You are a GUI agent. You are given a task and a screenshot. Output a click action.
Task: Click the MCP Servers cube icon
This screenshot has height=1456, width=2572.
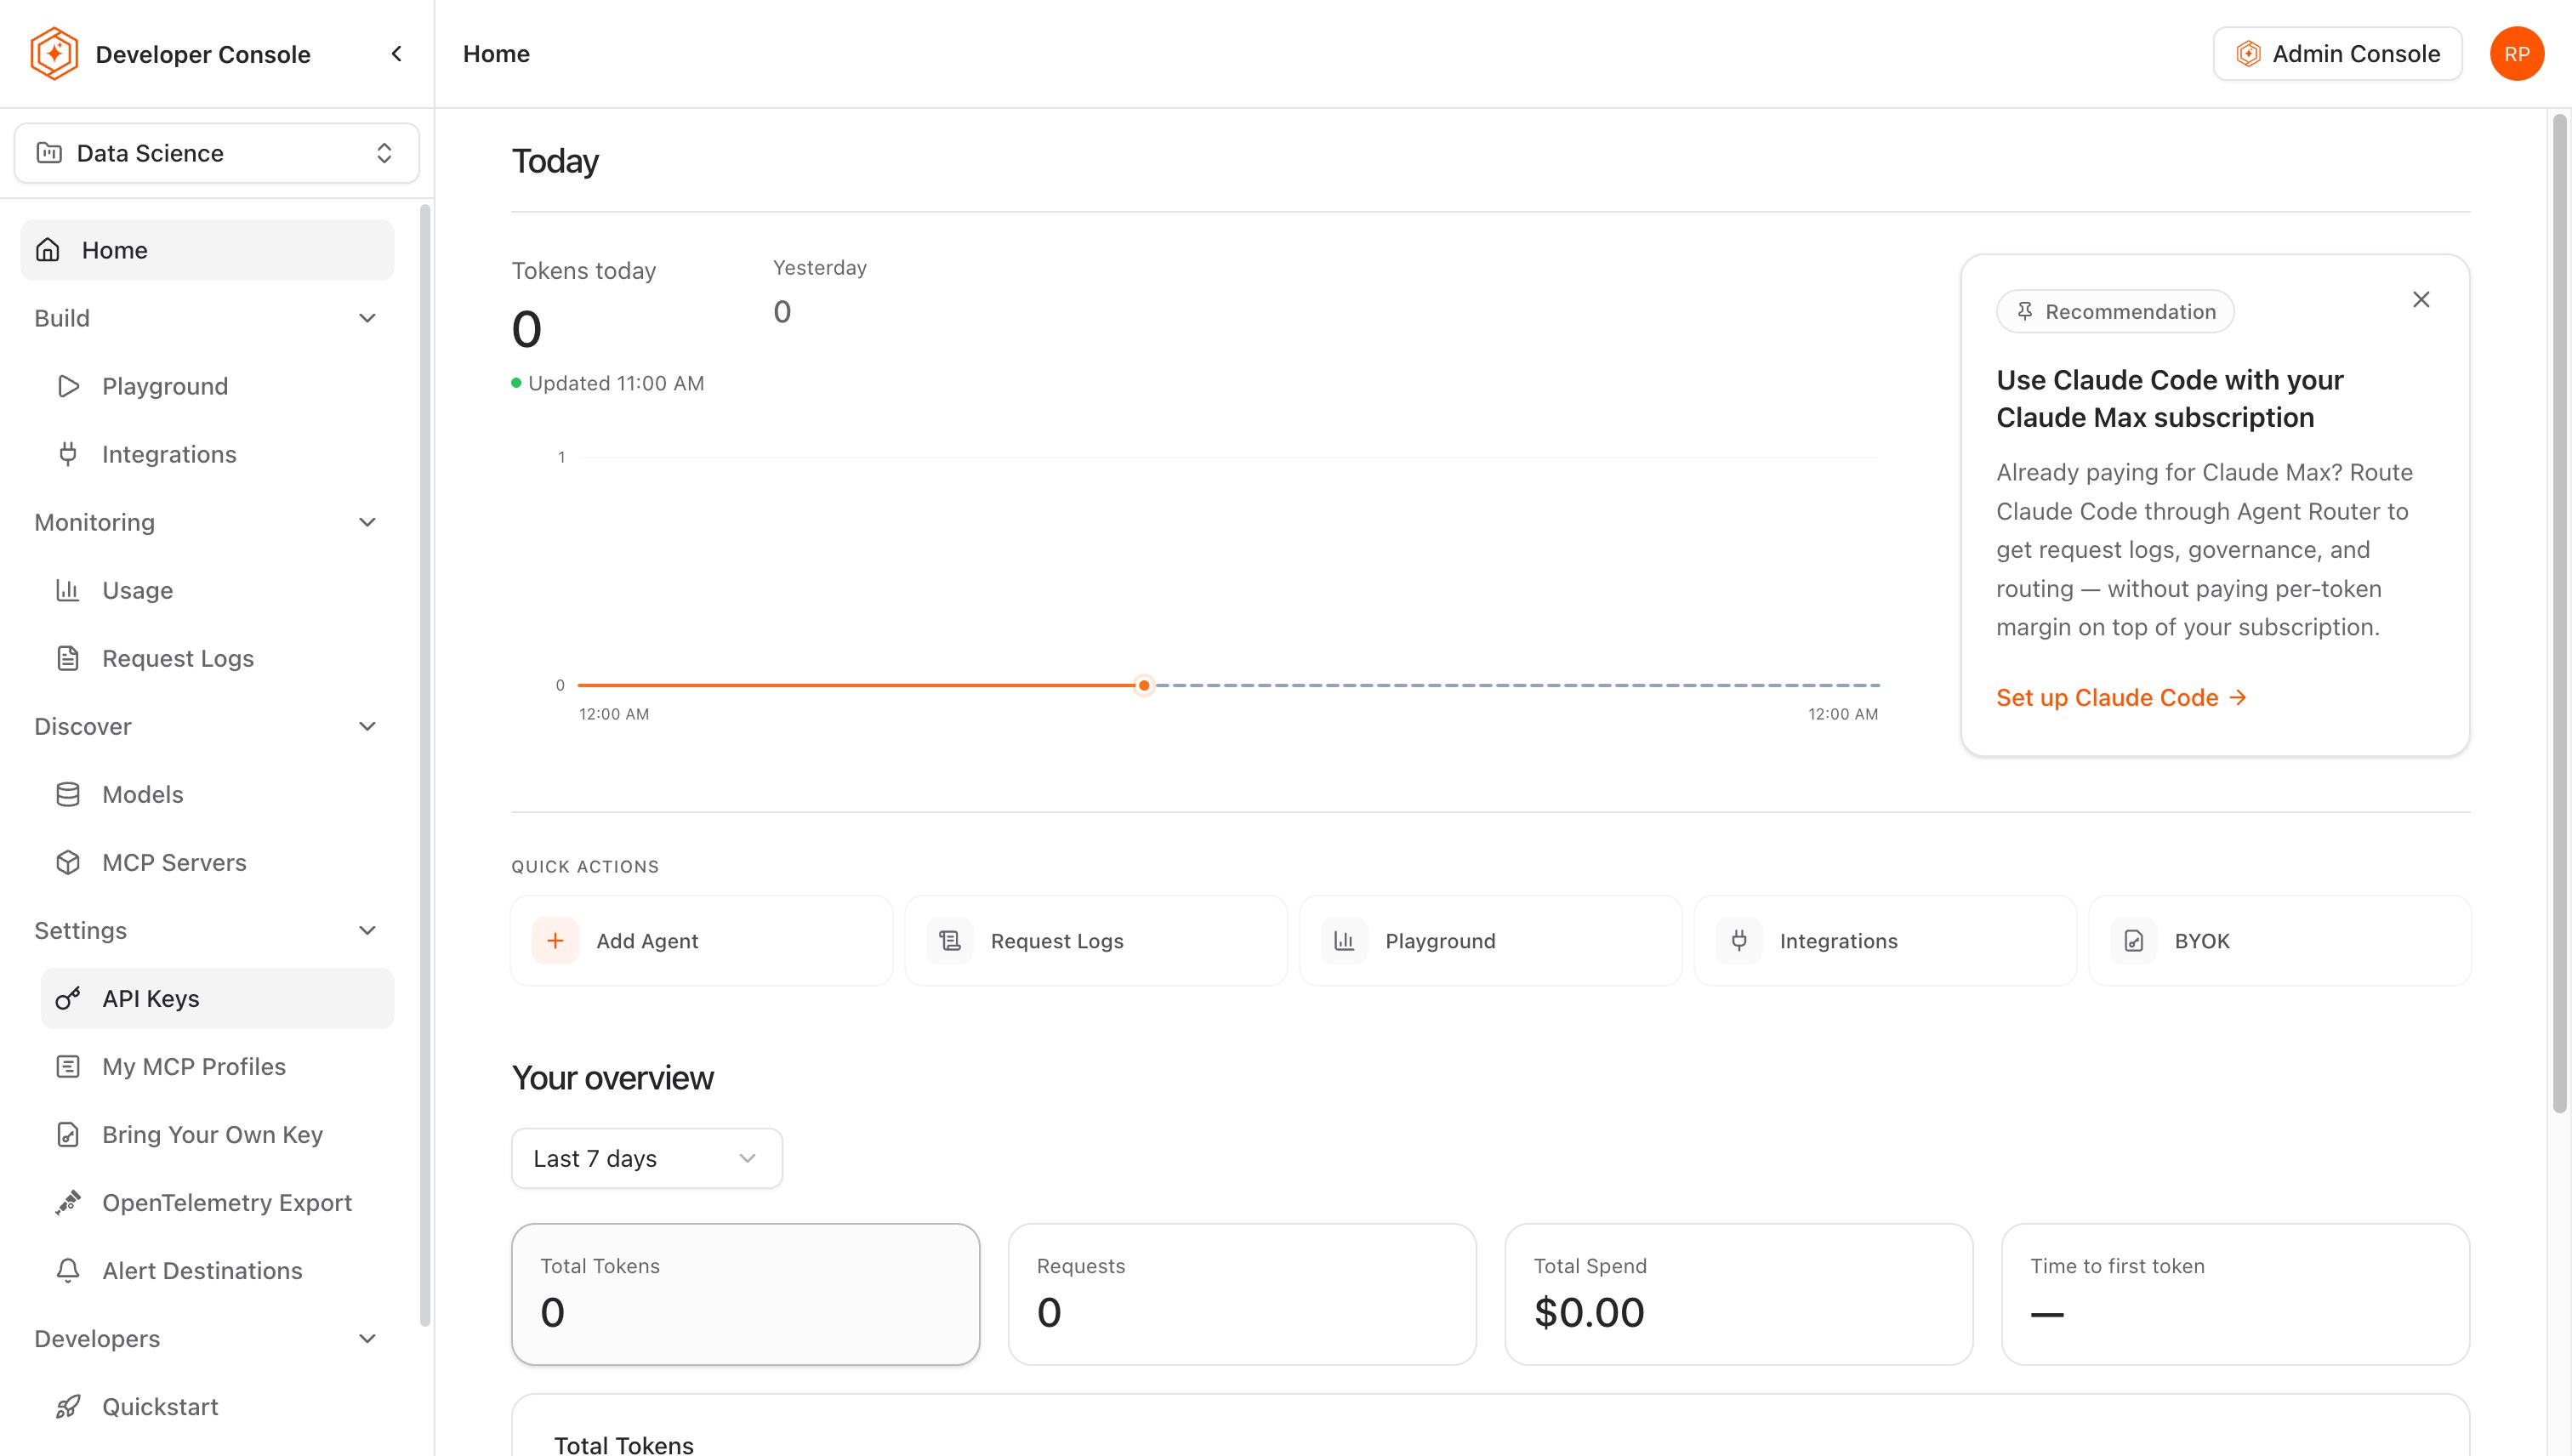68,862
